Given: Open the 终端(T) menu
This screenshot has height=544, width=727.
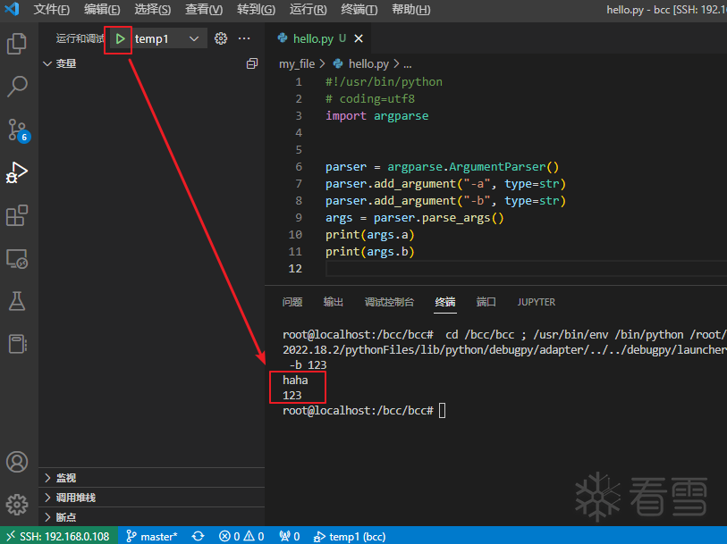Looking at the screenshot, I should tap(359, 9).
